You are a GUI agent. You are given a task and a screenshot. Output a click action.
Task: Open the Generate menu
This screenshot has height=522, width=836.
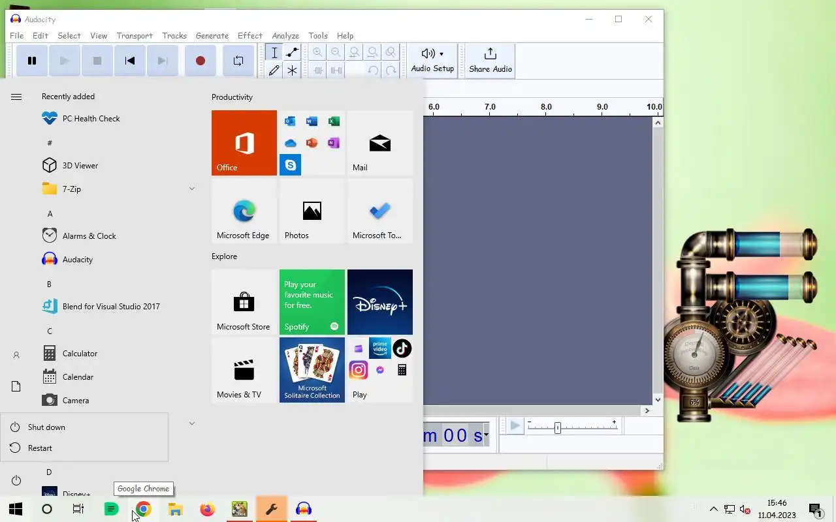click(x=212, y=36)
